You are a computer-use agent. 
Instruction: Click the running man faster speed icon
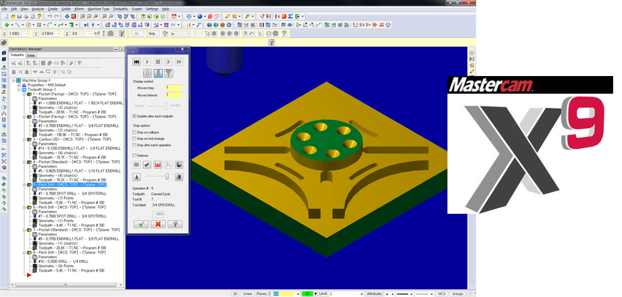pyautogui.click(x=179, y=177)
